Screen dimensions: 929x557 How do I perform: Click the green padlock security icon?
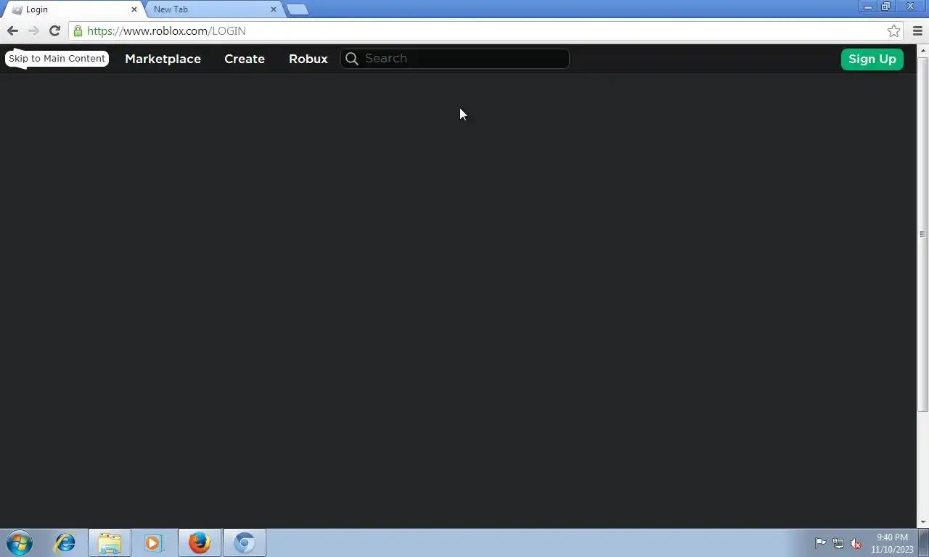click(x=78, y=31)
